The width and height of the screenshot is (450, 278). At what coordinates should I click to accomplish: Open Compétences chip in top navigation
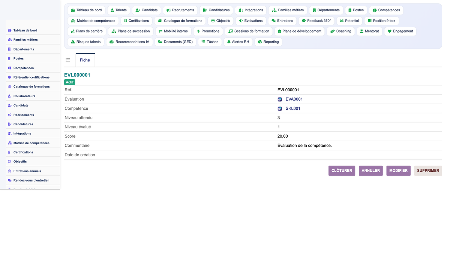click(x=386, y=10)
